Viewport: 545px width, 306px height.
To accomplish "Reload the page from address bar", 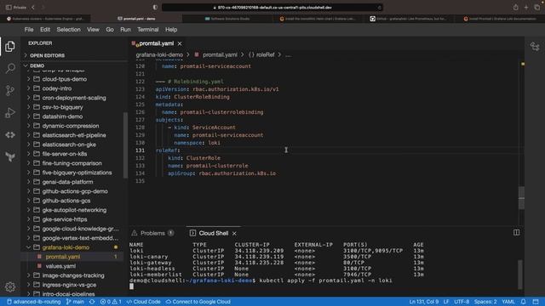I will [x=379, y=8].
